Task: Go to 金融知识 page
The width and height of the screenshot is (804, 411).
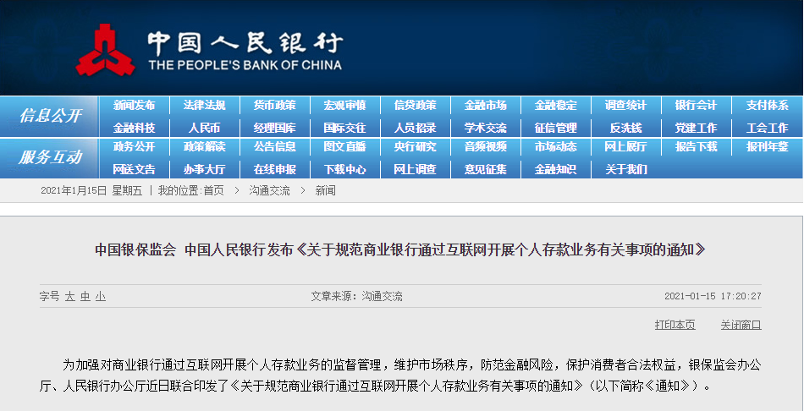Action: (x=555, y=169)
